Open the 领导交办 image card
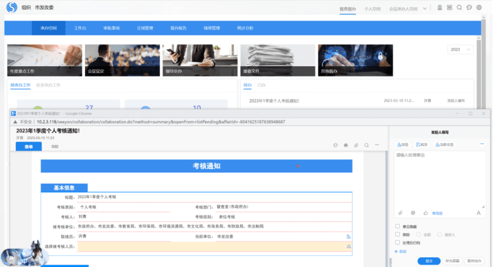 click(200, 61)
